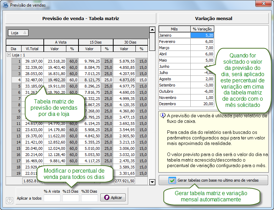274x210 pixels.
Task: Click scroll down arrow of sales table
Action: (152, 182)
